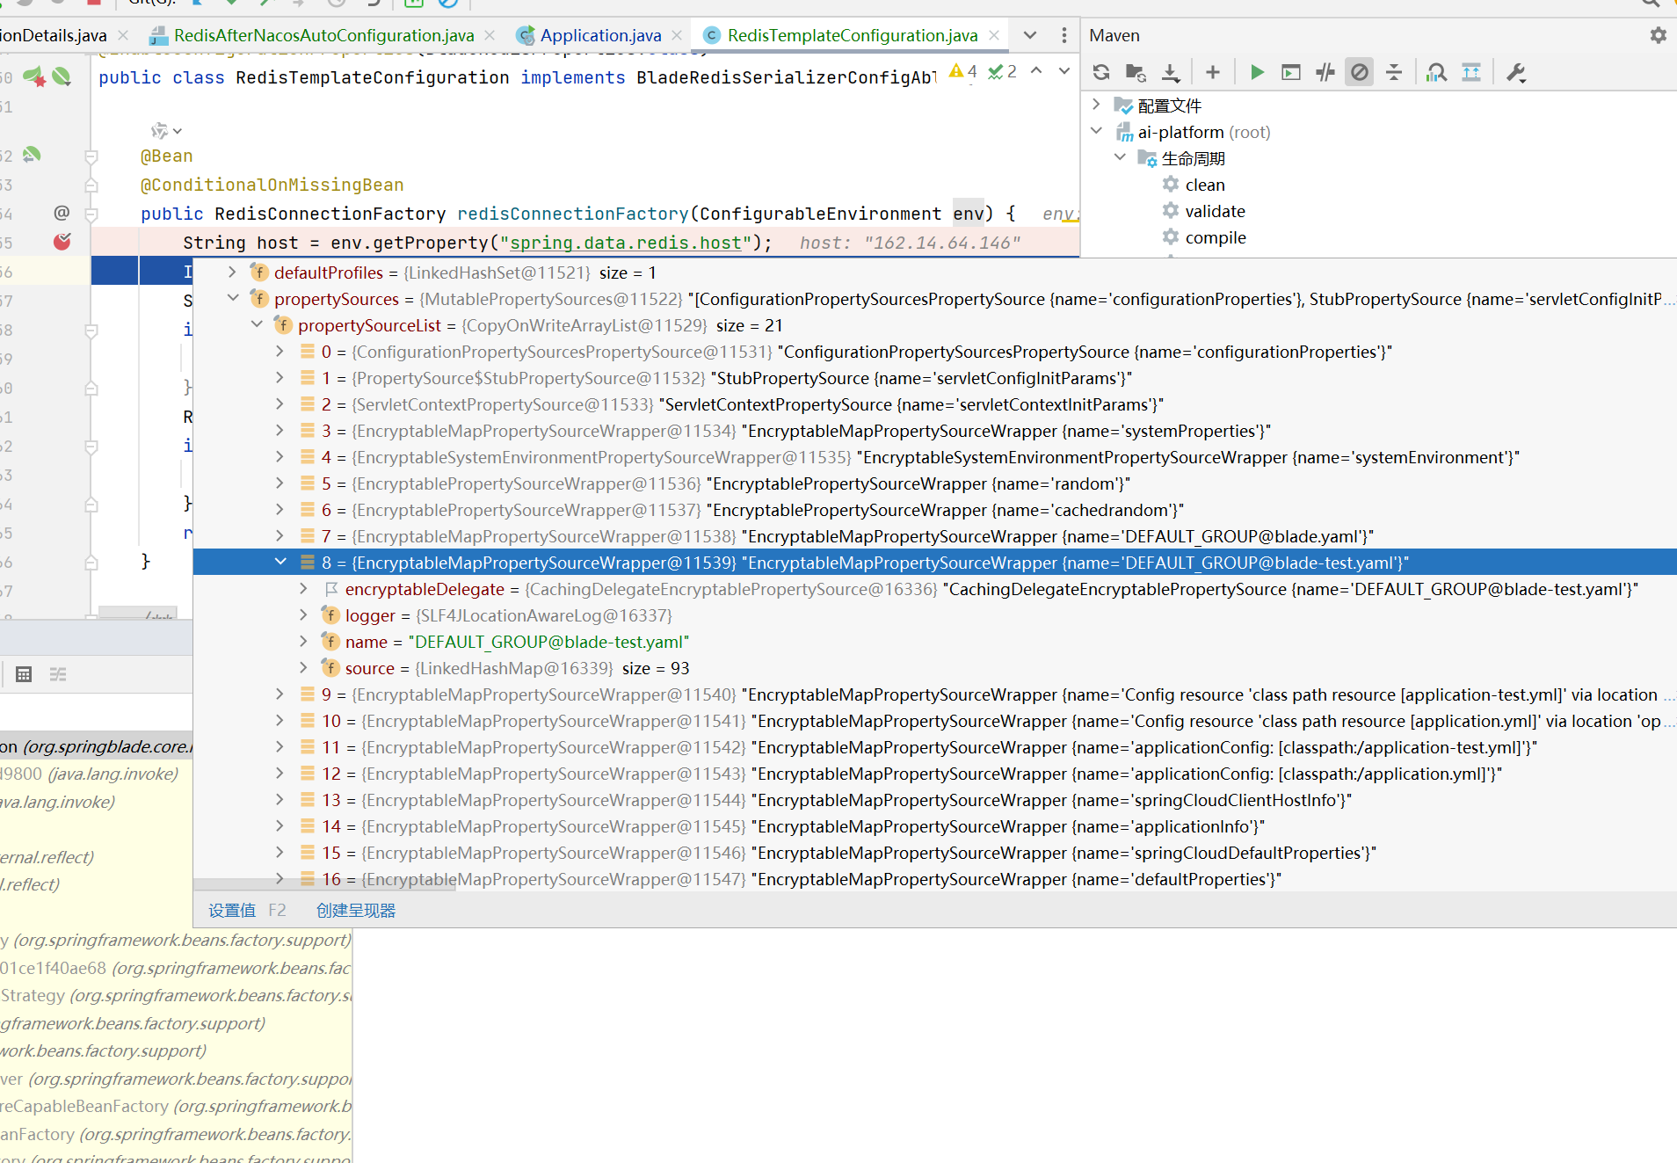Screen dimensions: 1677x1163
Task: Collapse ai-platform root node in Maven
Action: point(1096,131)
